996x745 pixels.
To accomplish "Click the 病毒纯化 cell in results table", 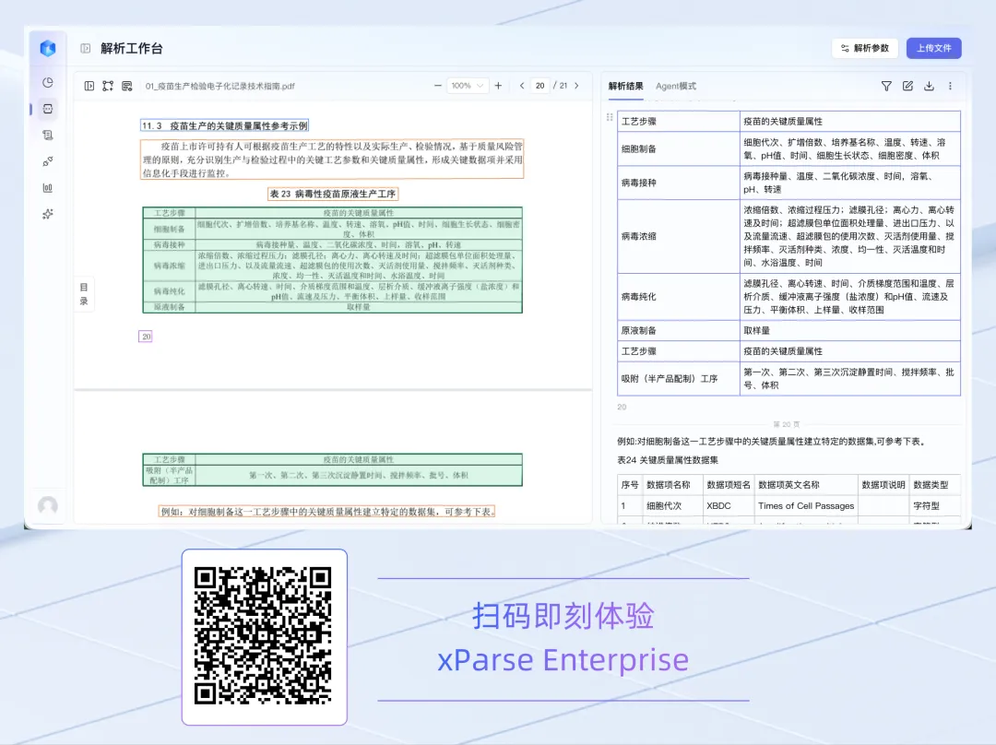I will click(679, 297).
